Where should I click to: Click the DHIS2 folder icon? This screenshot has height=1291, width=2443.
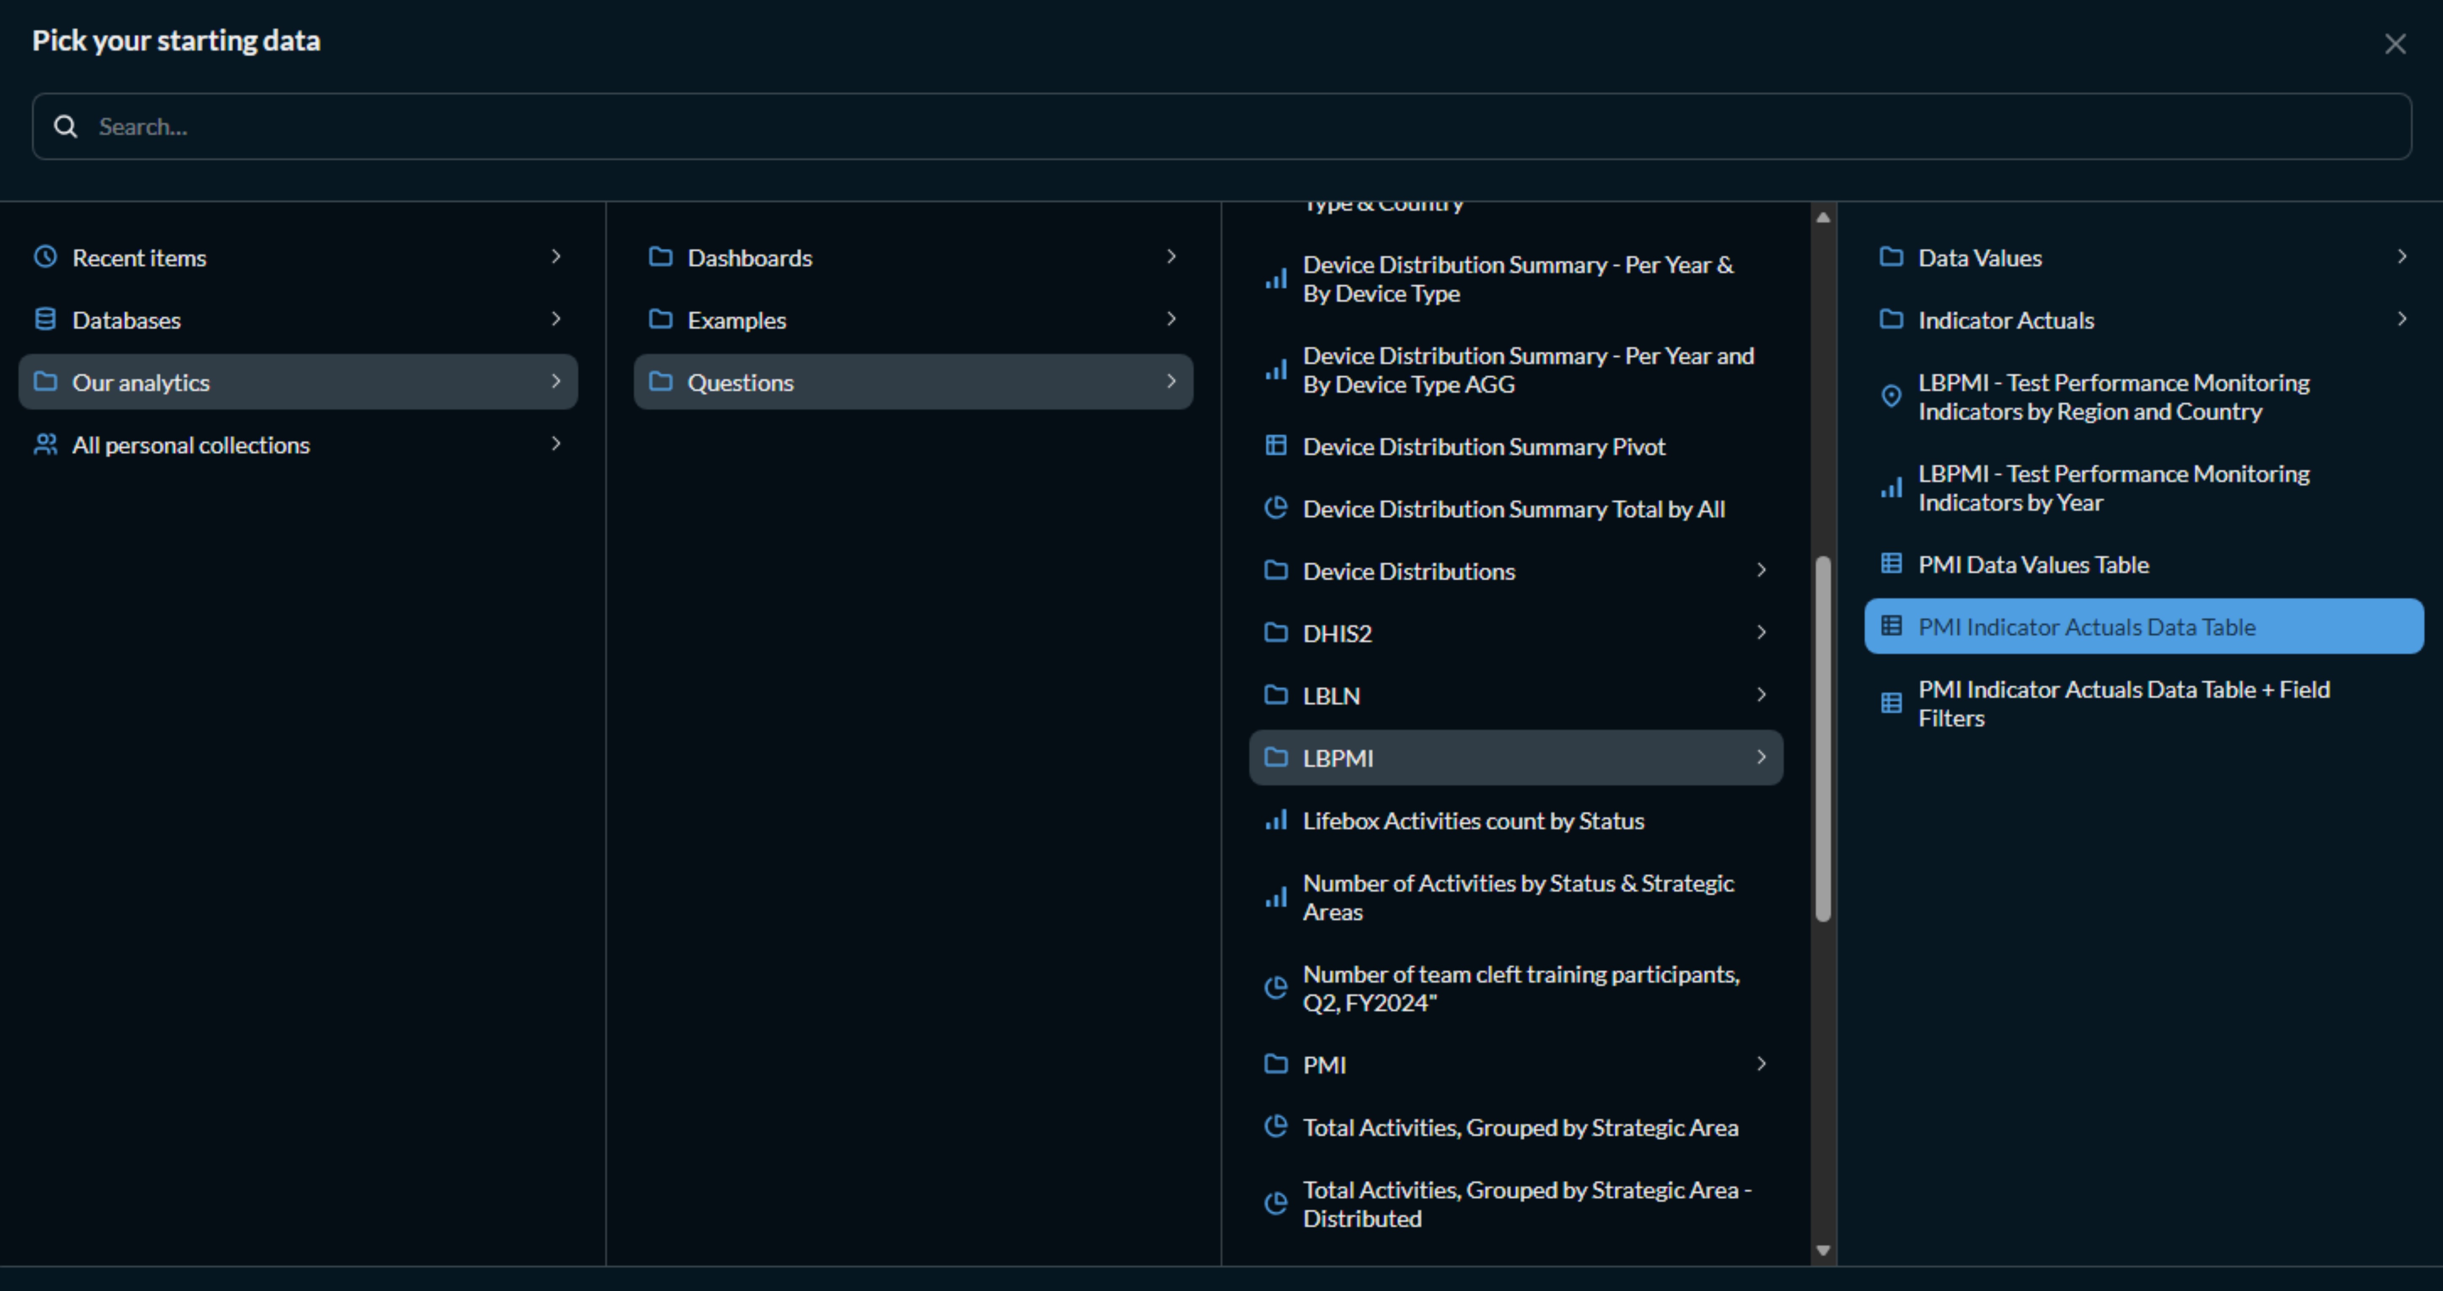(1276, 633)
